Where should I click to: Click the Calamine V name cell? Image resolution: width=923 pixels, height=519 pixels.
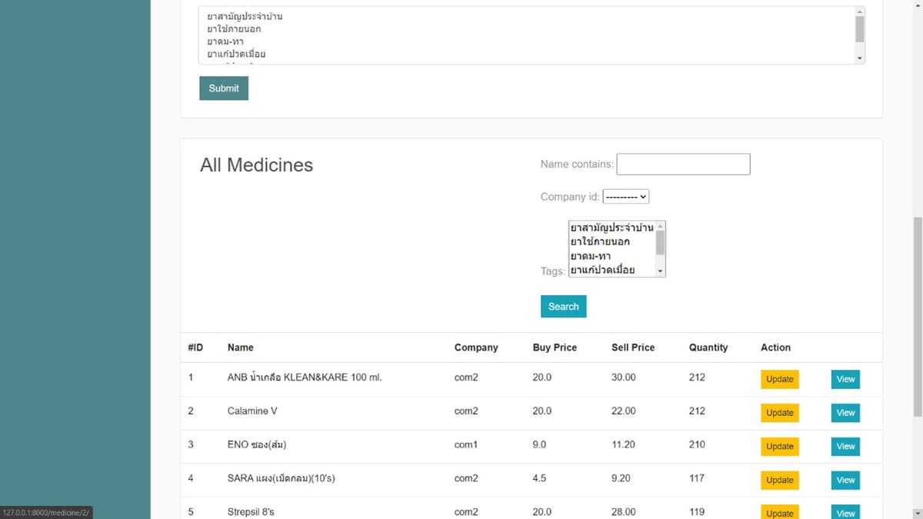pyautogui.click(x=252, y=411)
